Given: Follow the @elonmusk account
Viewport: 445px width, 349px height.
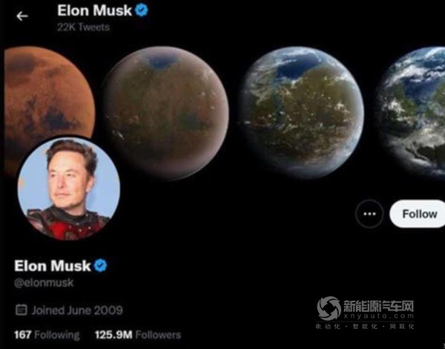Looking at the screenshot, I should tap(419, 214).
